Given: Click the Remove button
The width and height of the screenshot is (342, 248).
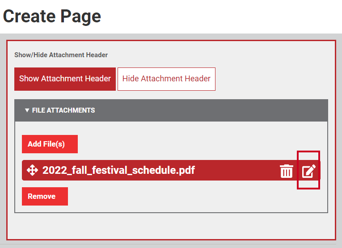Looking at the screenshot, I should coord(45,196).
